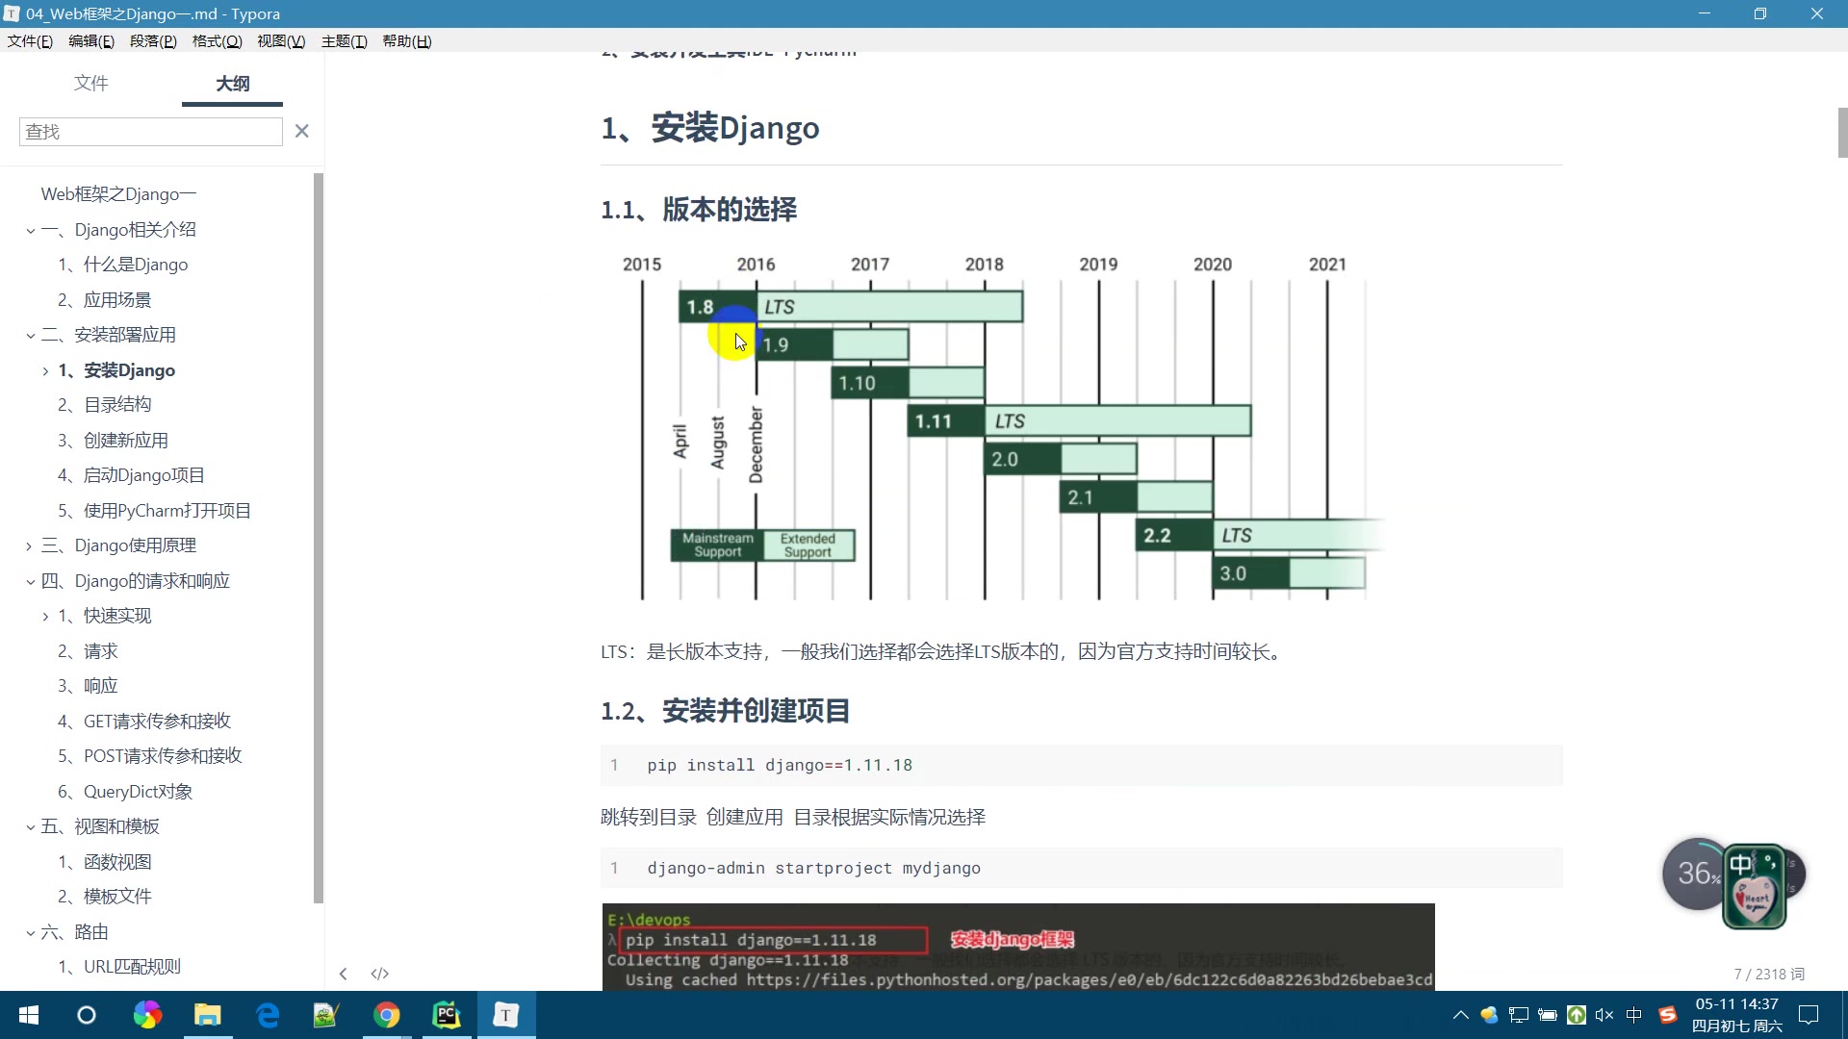Open the 格式(O) menu
Screen dimensions: 1848x1039
coord(217,41)
